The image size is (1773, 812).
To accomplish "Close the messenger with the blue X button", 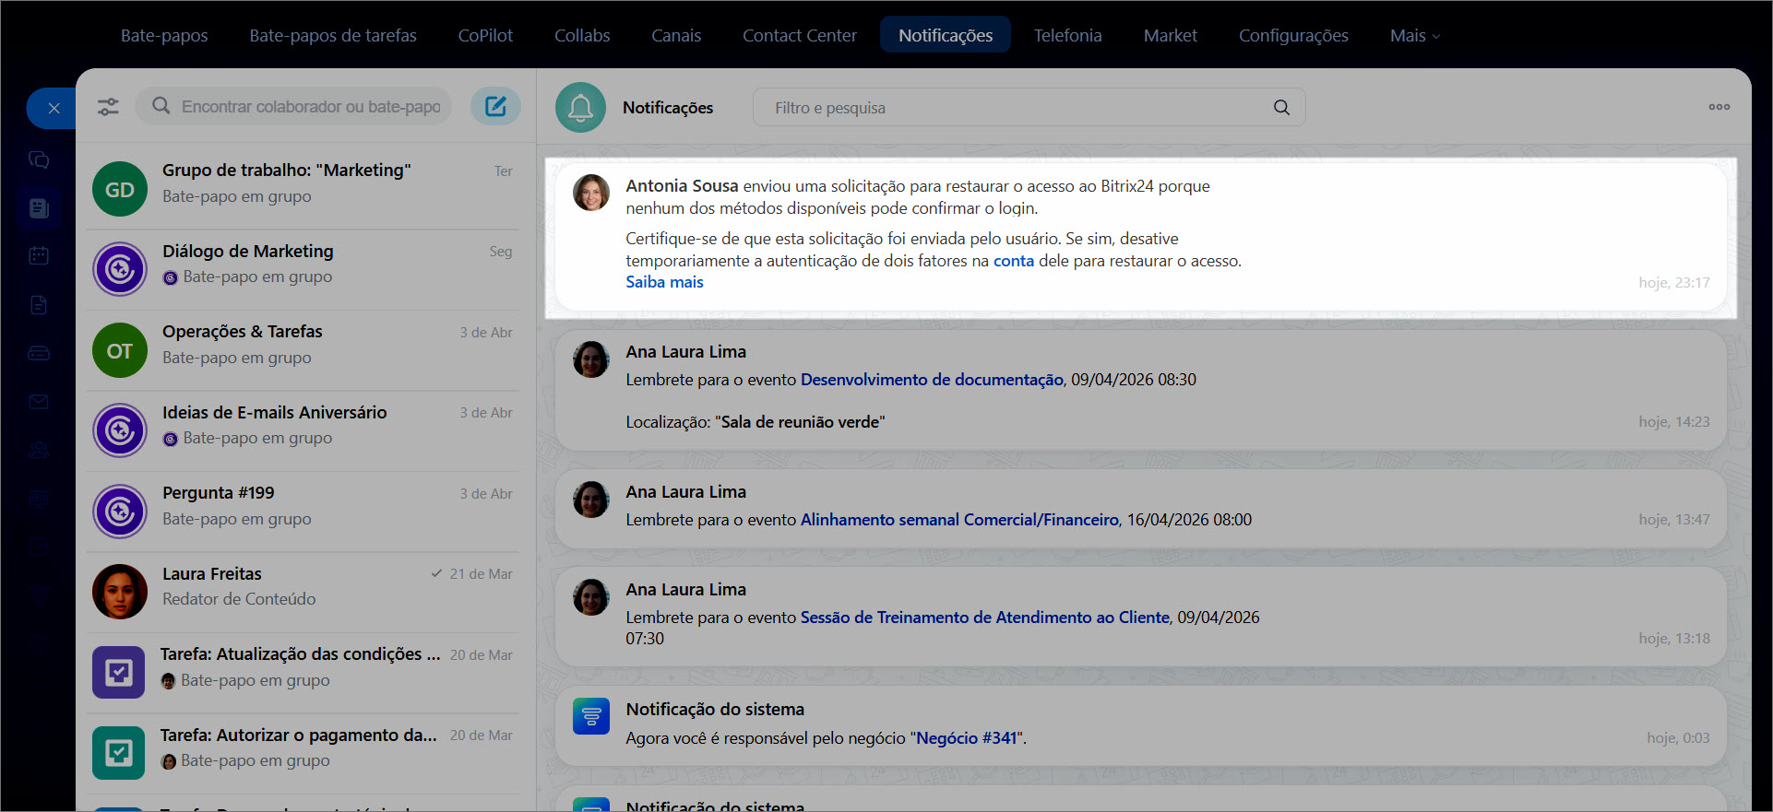I will pyautogui.click(x=54, y=109).
